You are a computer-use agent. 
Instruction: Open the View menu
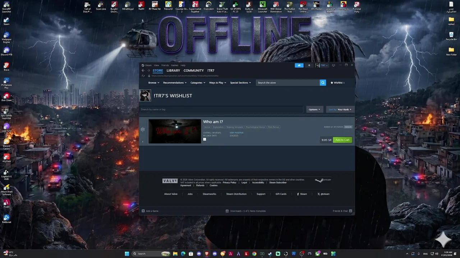point(156,65)
